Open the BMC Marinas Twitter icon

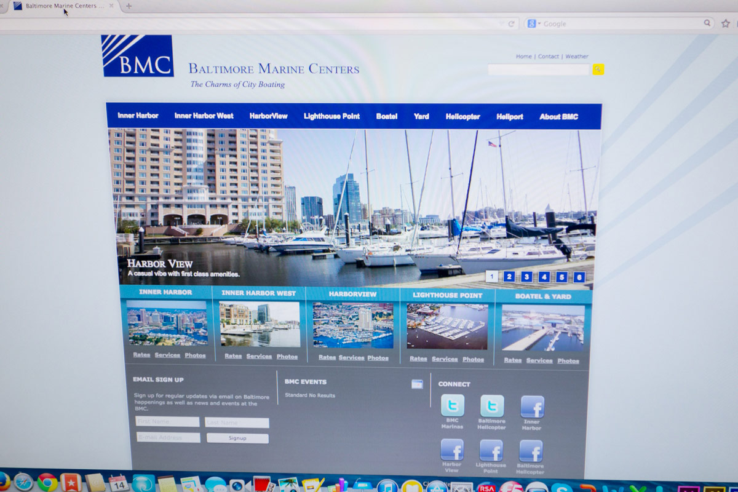click(453, 405)
